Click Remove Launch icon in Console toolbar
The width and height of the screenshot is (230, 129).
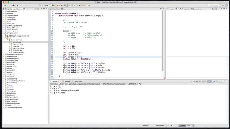tap(194, 81)
